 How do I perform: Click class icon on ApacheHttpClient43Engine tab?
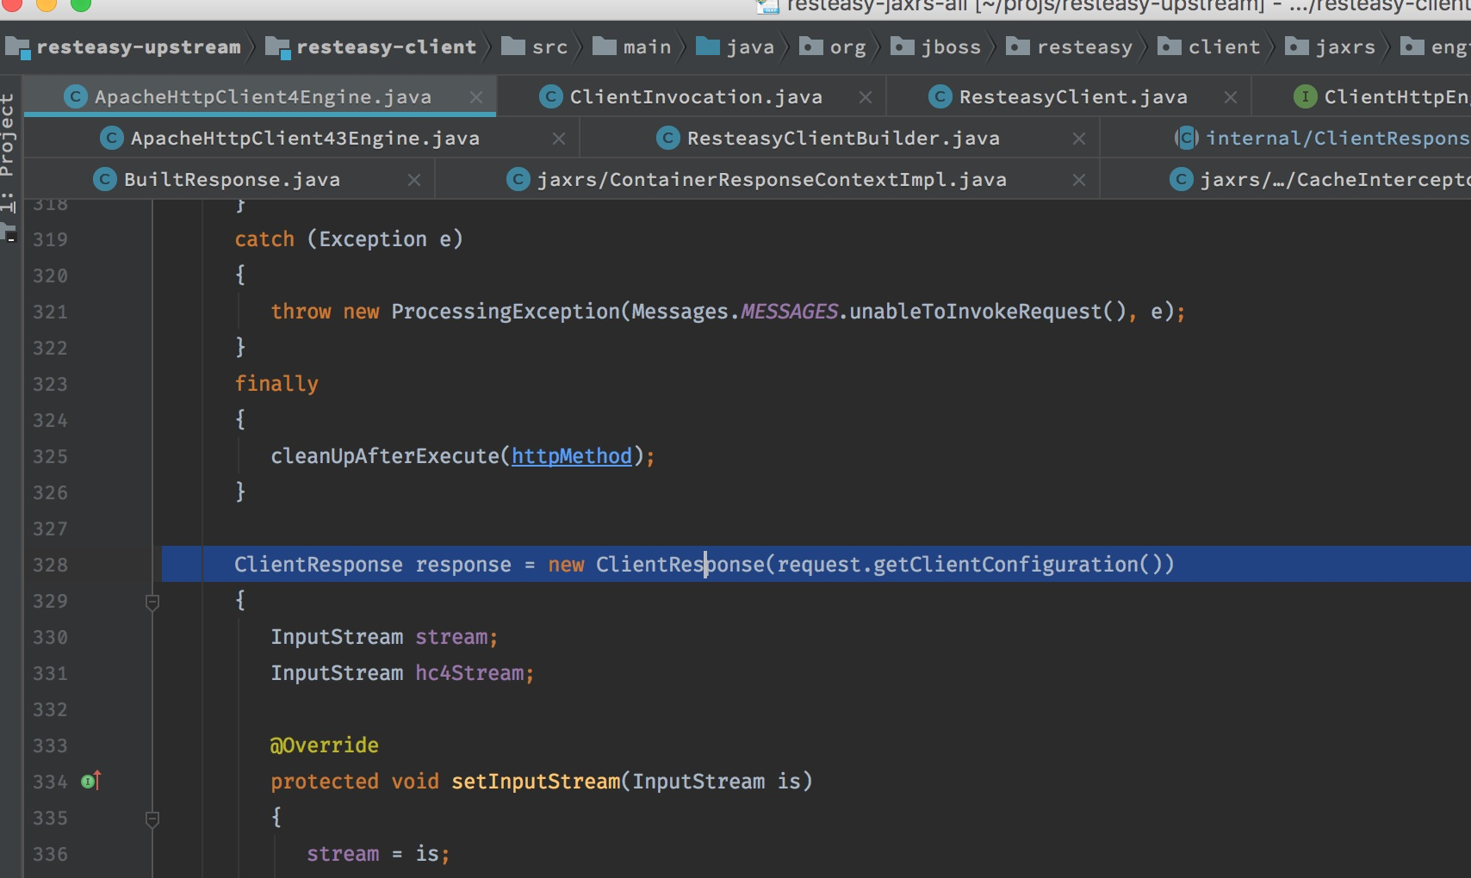(112, 138)
